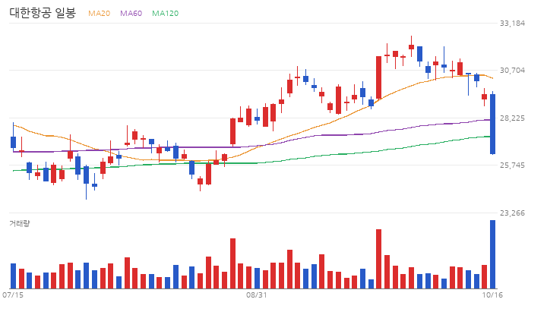Viewport: 547px width, 334px height.
Task: Select the MA20 legend label
Action: pos(99,13)
